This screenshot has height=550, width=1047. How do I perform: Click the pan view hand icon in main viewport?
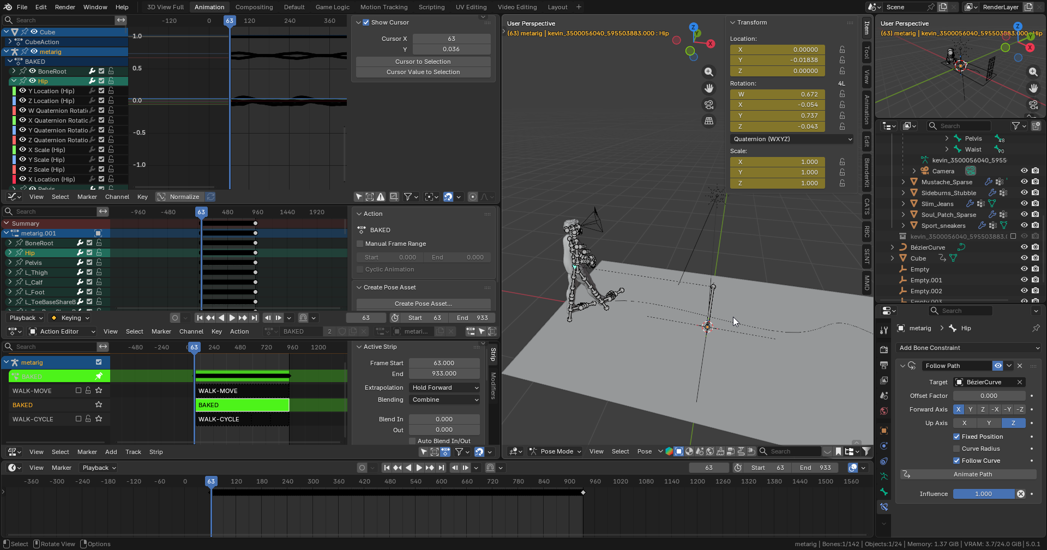708,88
